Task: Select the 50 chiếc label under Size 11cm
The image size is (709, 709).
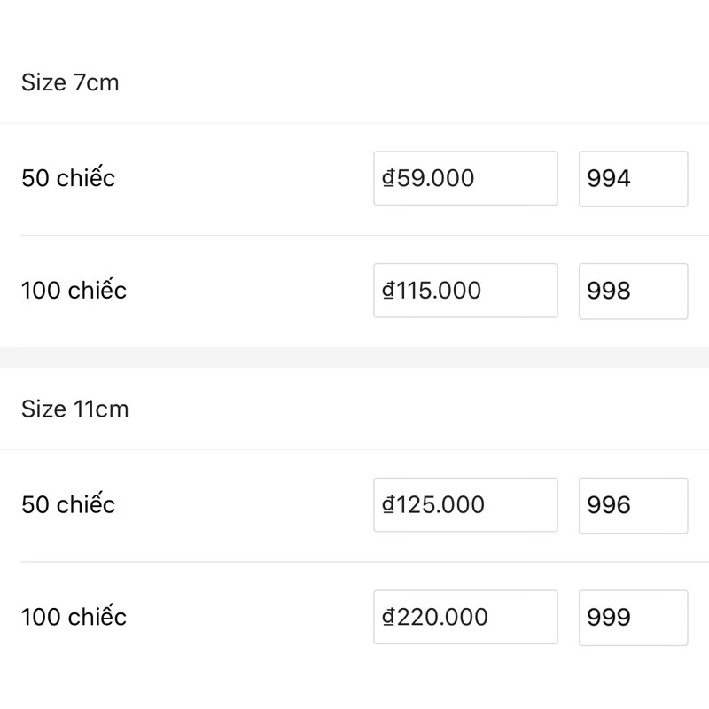Action: [68, 504]
